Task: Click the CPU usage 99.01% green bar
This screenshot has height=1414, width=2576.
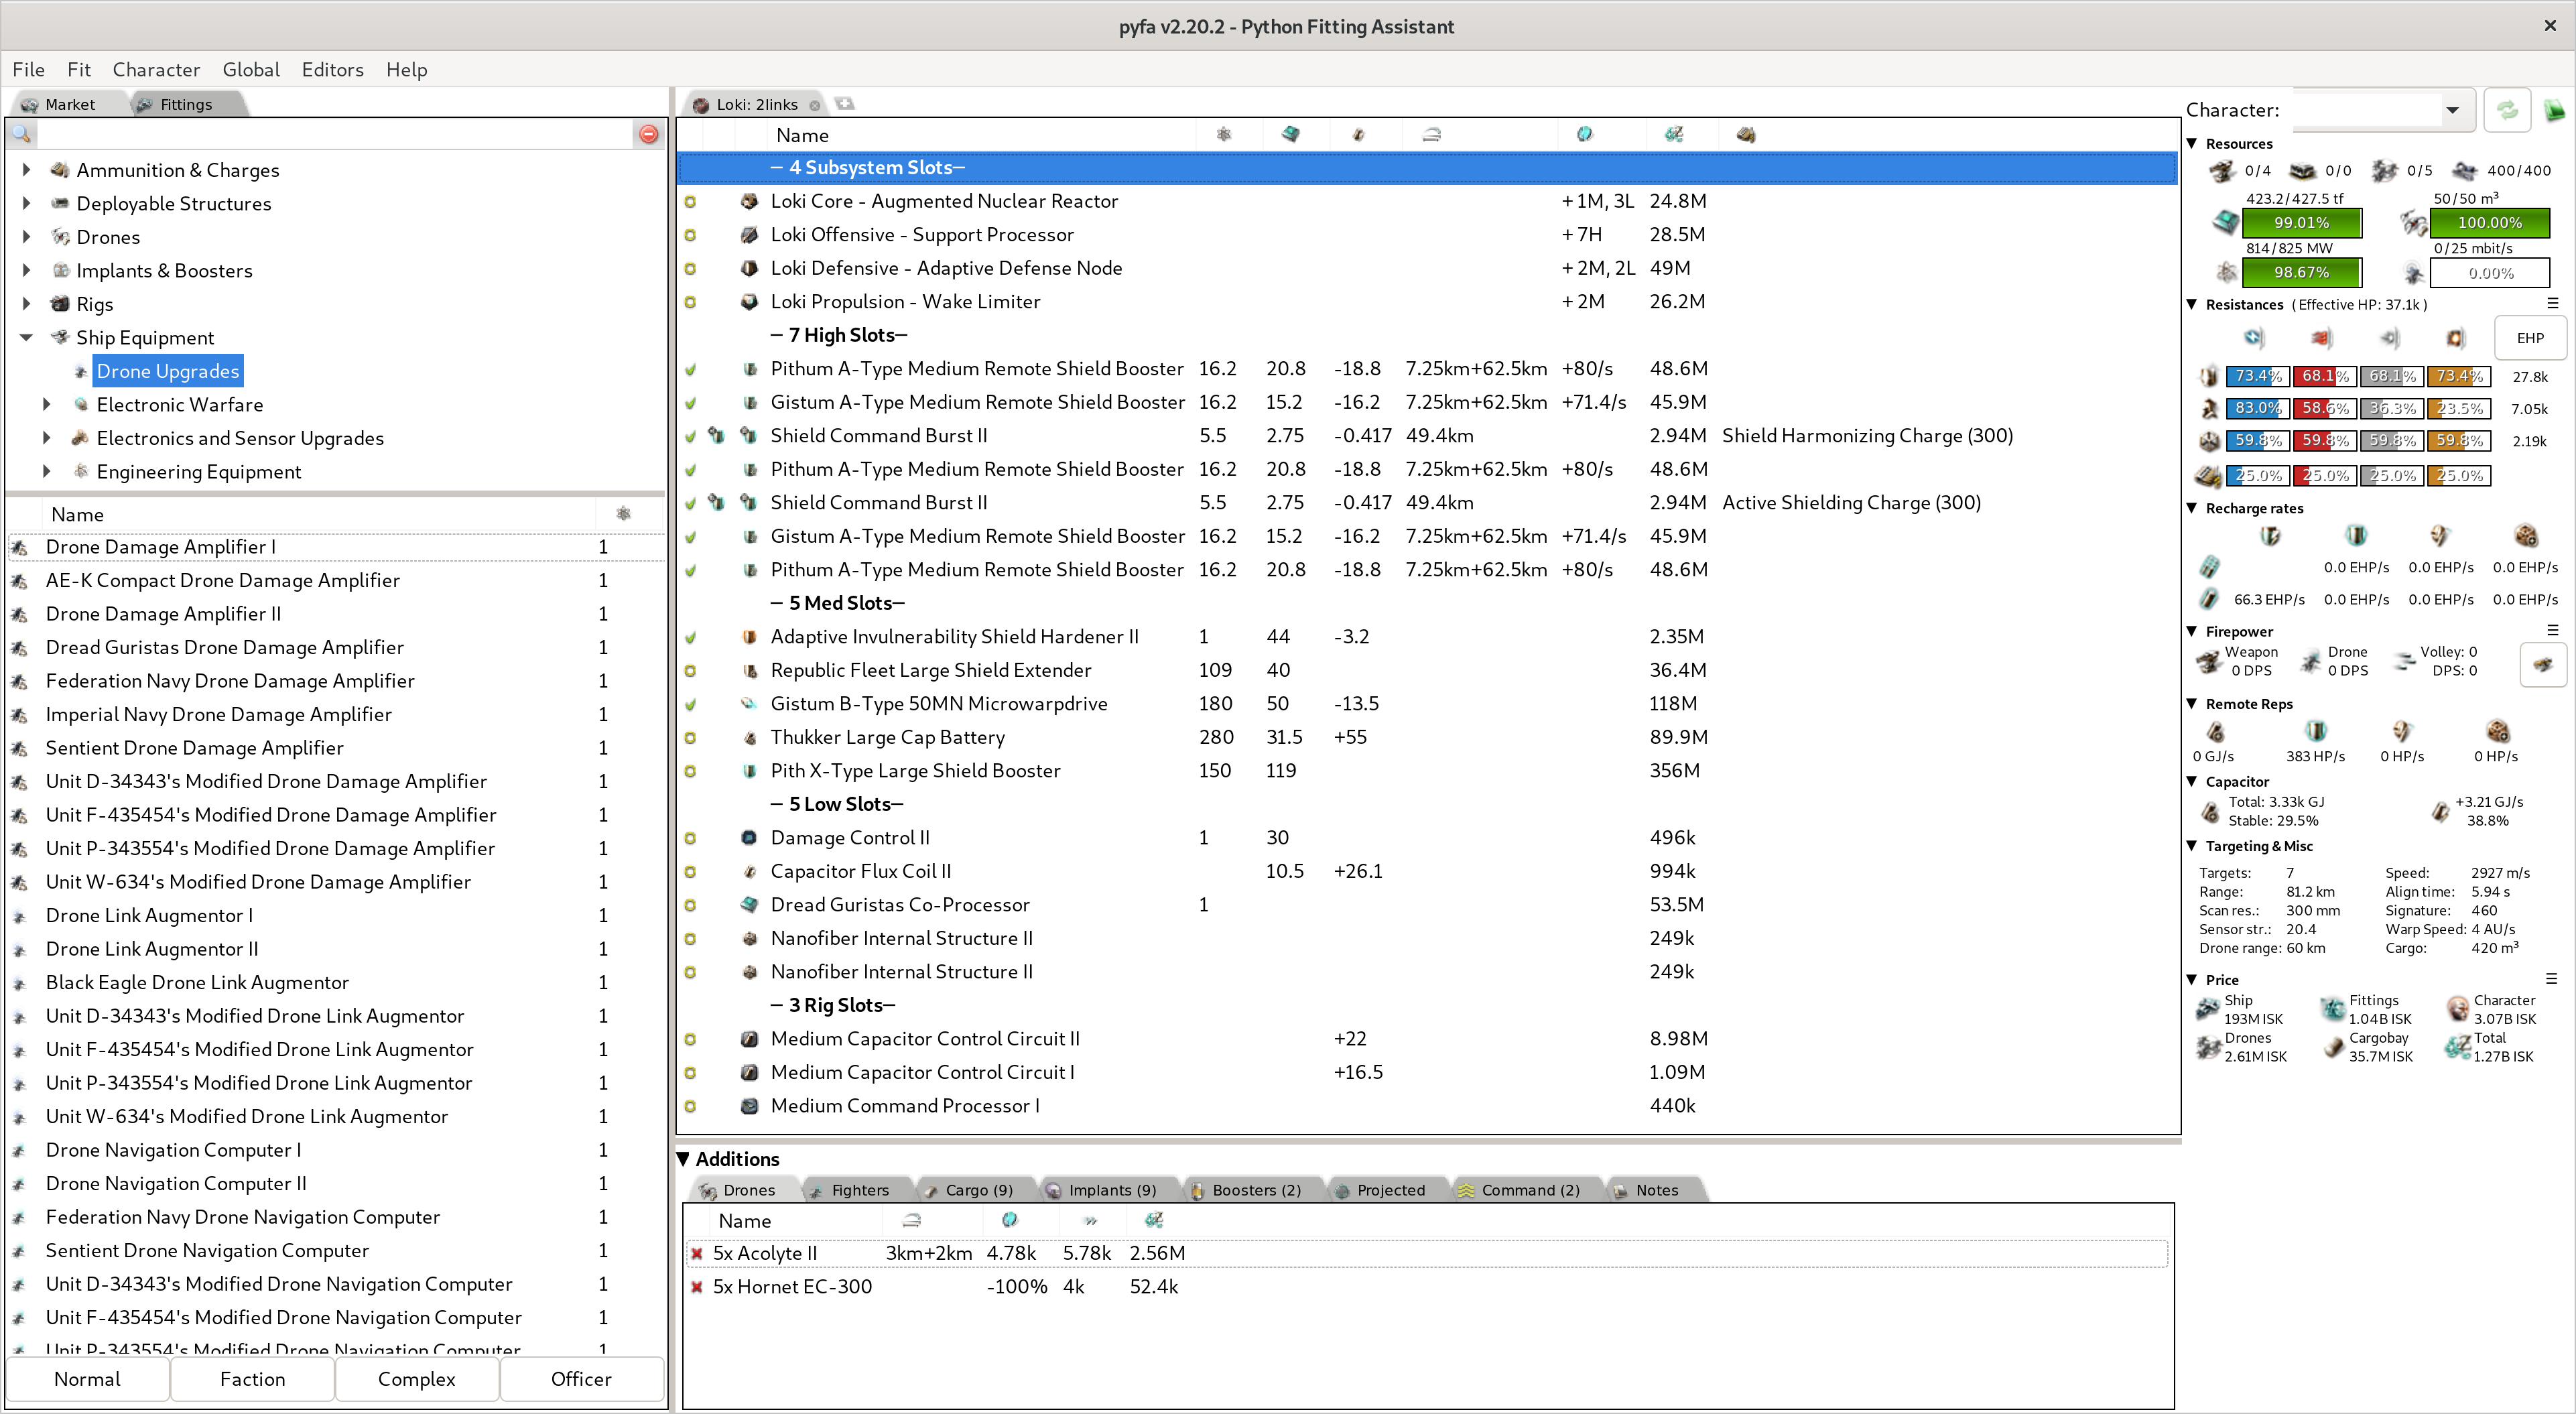Action: 2301,223
